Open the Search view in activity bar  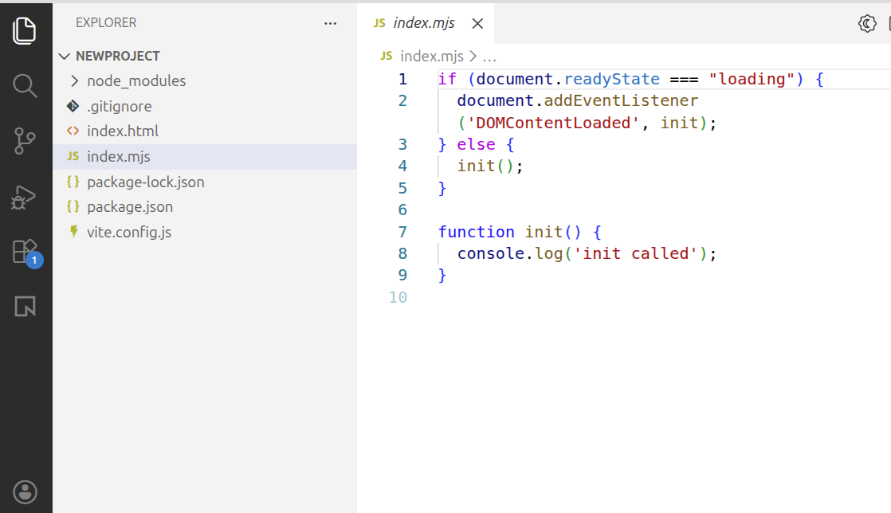tap(26, 85)
